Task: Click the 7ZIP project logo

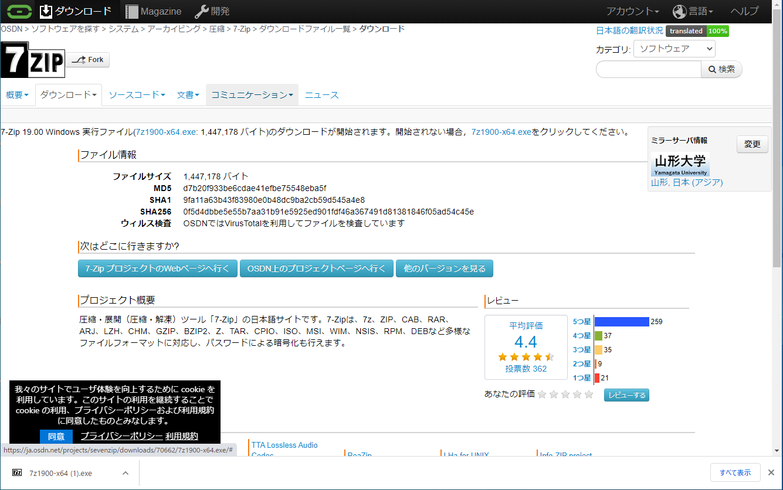Action: click(x=32, y=60)
